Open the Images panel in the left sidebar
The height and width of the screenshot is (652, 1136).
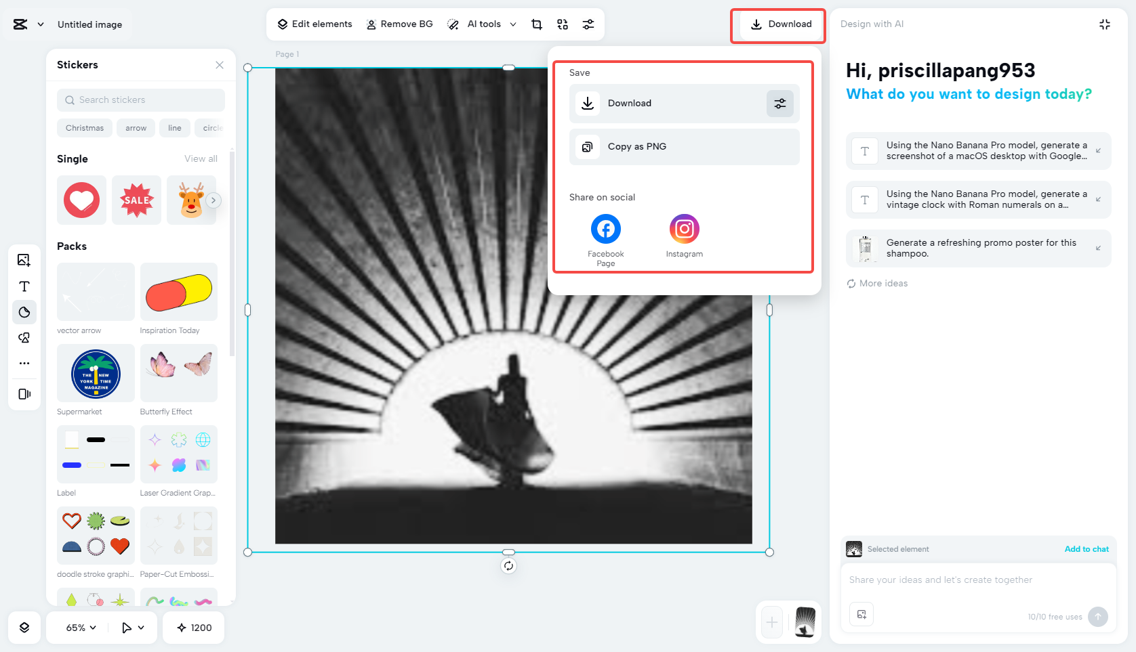[x=24, y=259]
